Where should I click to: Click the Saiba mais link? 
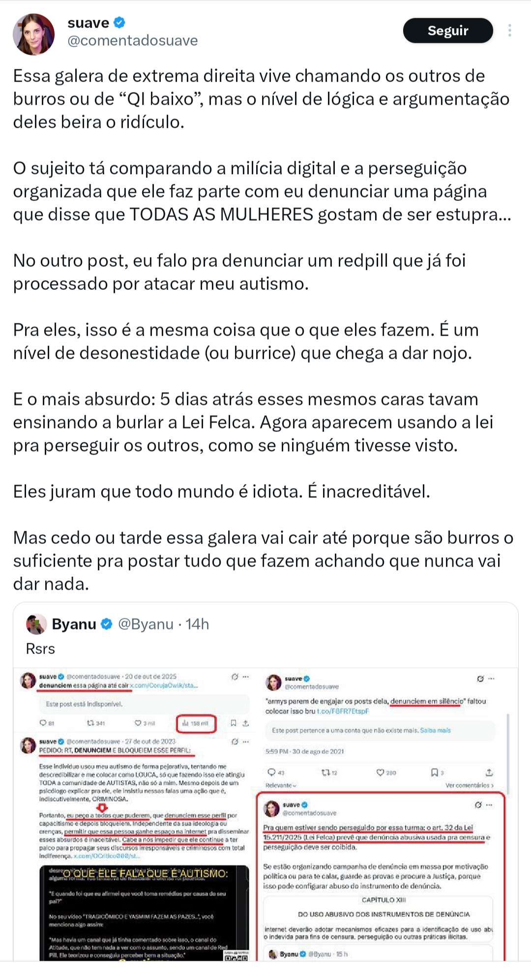[435, 730]
